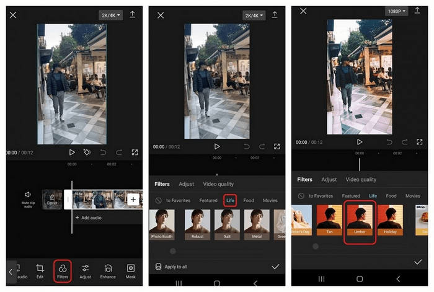434x292 pixels.
Task: Click the plus button to add clip
Action: (133, 199)
